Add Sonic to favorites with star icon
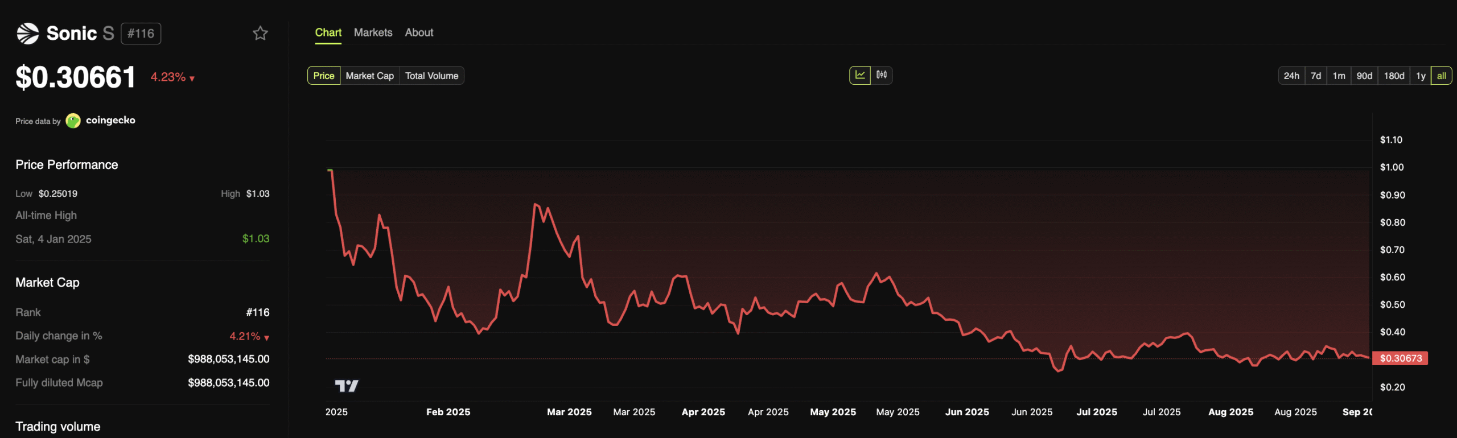This screenshot has height=438, width=1457. pyautogui.click(x=260, y=34)
